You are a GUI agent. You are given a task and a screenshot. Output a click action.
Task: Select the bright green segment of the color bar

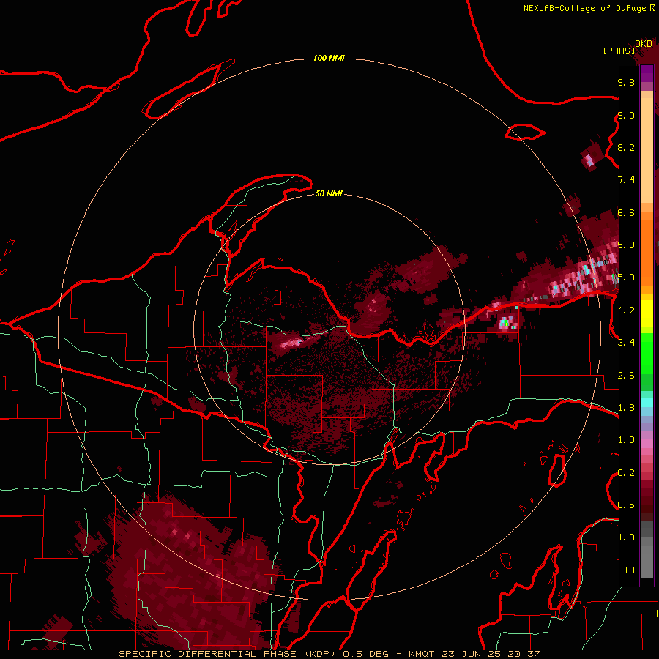point(647,354)
